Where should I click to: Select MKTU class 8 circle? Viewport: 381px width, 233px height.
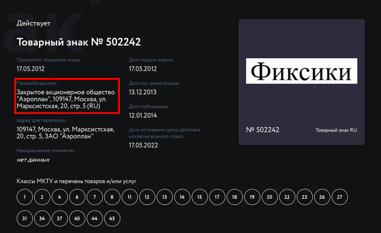click(x=112, y=197)
